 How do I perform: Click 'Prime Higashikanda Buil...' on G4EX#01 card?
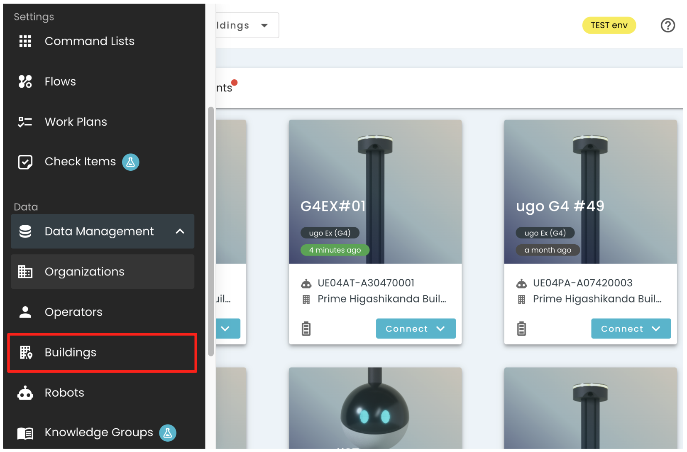coord(382,299)
